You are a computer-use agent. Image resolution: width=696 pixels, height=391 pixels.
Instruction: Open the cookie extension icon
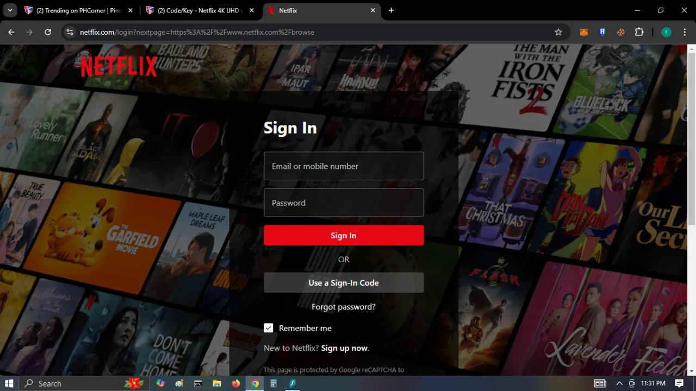tap(620, 32)
